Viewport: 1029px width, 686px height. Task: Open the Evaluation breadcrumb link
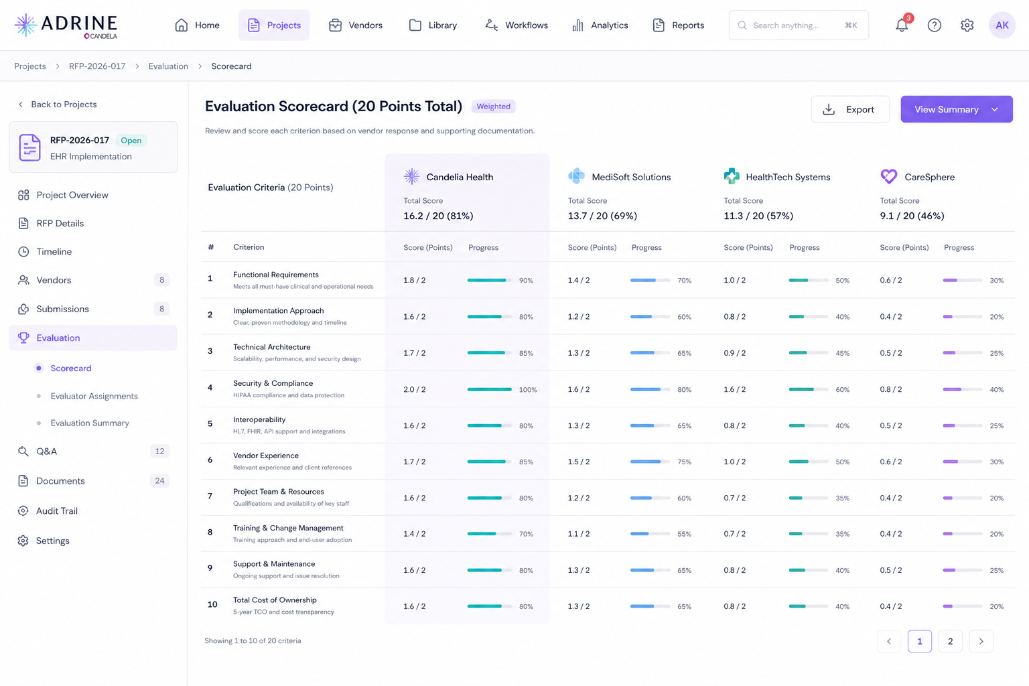pos(168,66)
